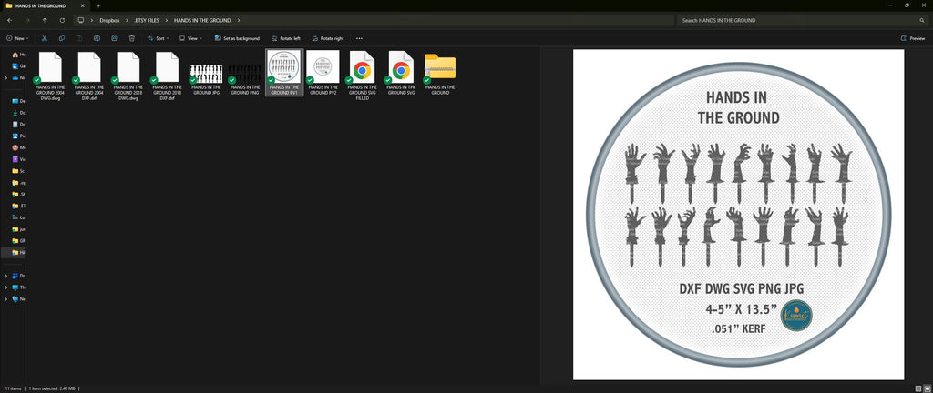Click the large preview image in Preview pane
933x393 pixels.
point(738,215)
